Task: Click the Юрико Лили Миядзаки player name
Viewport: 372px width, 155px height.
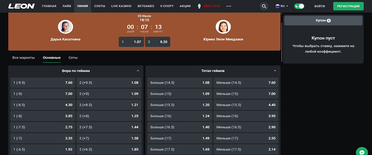Action: click(223, 39)
